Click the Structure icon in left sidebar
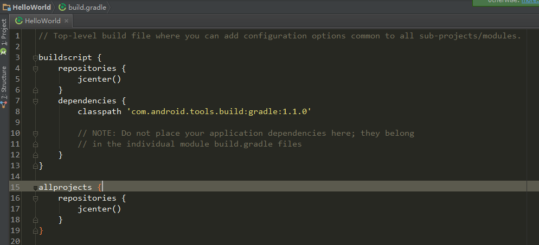Image resolution: width=539 pixels, height=245 pixels. 4,104
